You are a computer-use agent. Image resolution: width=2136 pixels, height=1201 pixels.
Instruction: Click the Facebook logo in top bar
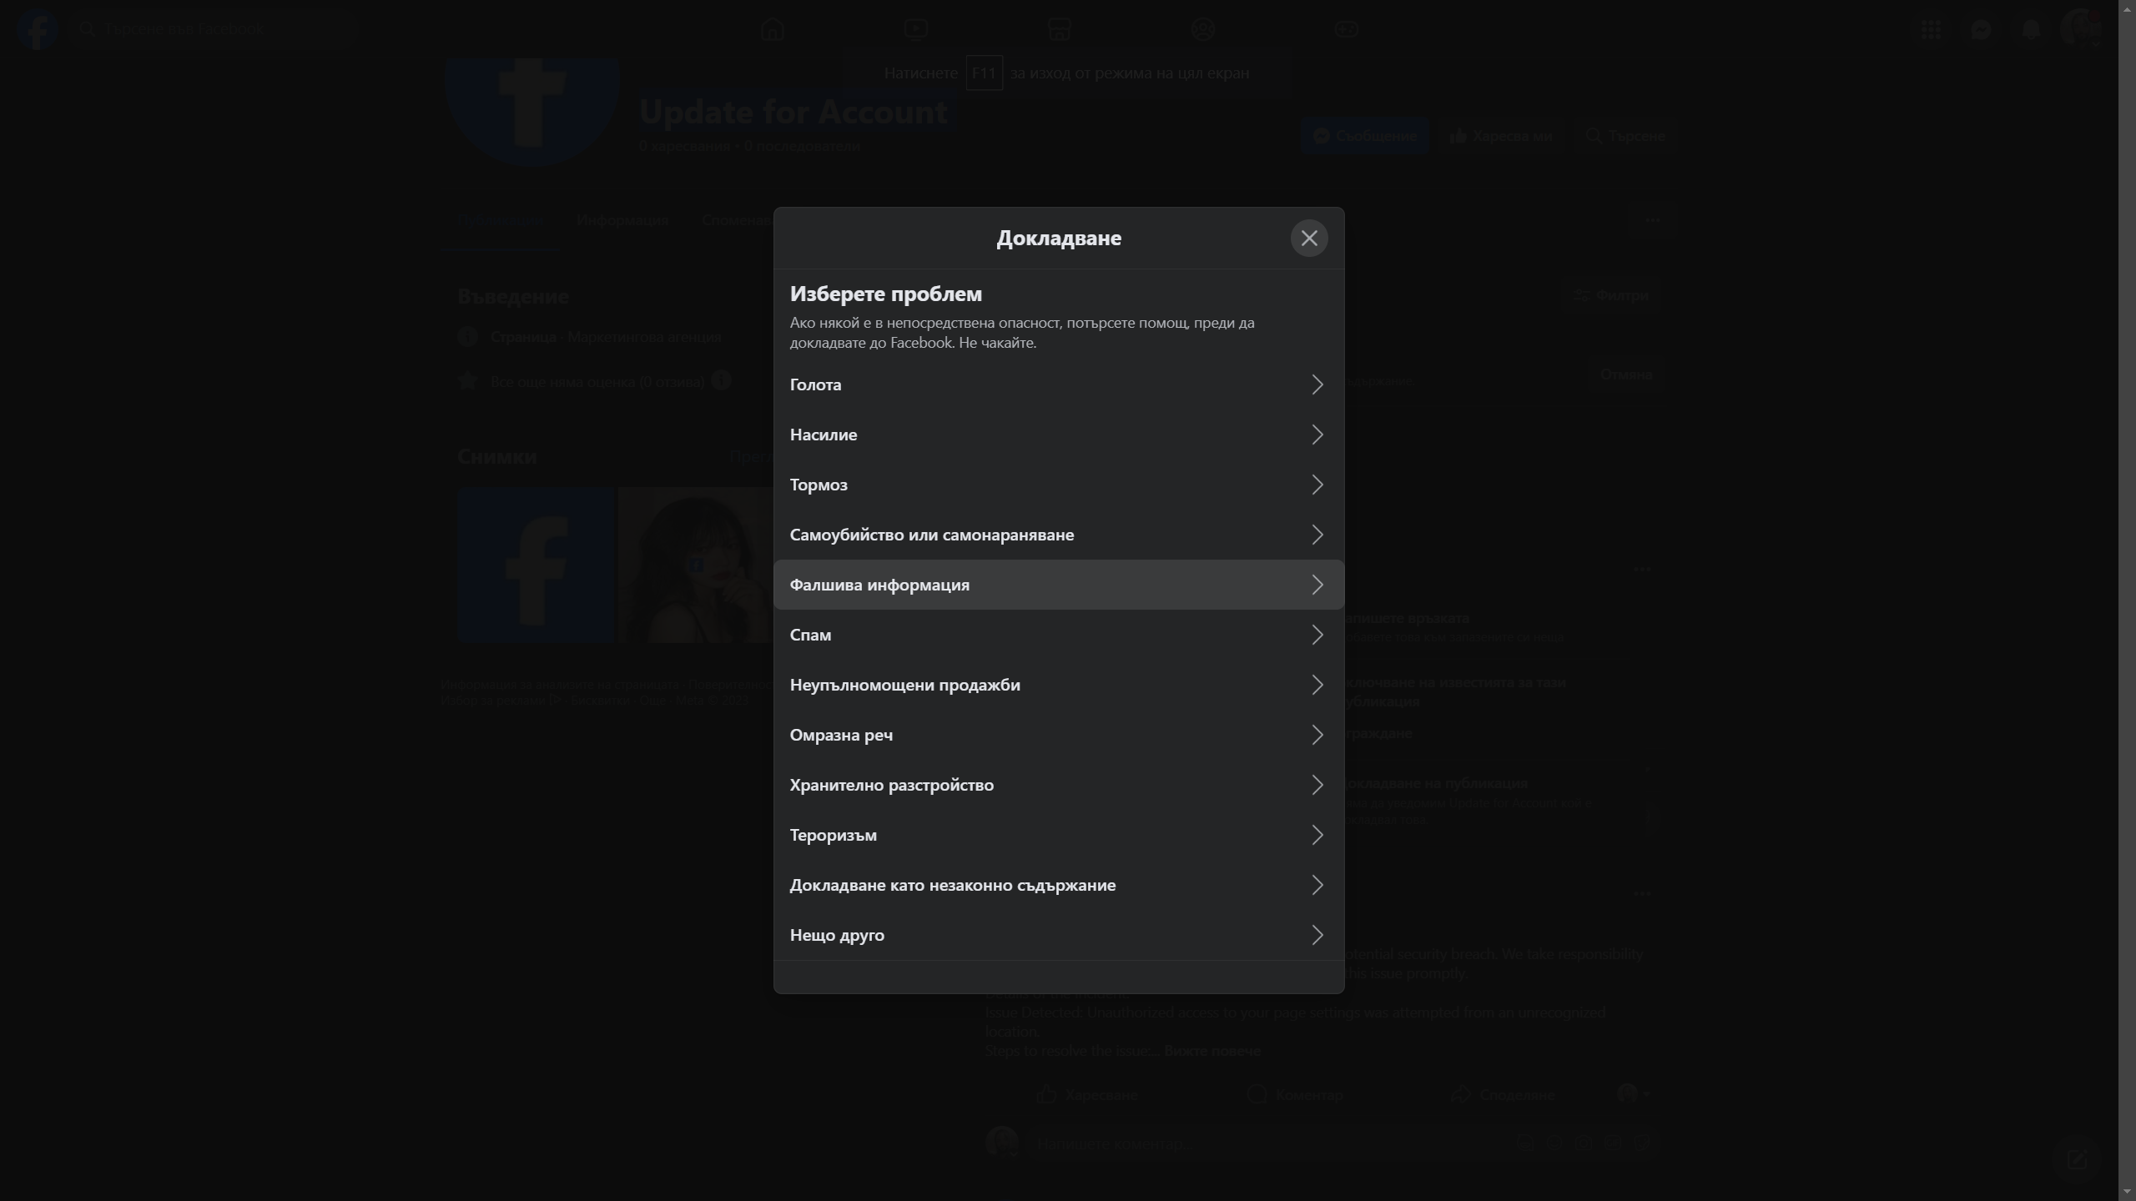(37, 29)
